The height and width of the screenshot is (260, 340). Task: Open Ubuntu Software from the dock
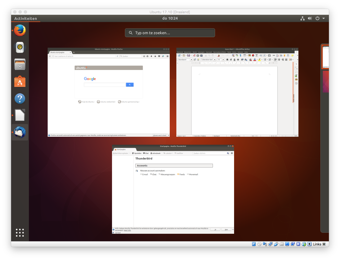20,82
